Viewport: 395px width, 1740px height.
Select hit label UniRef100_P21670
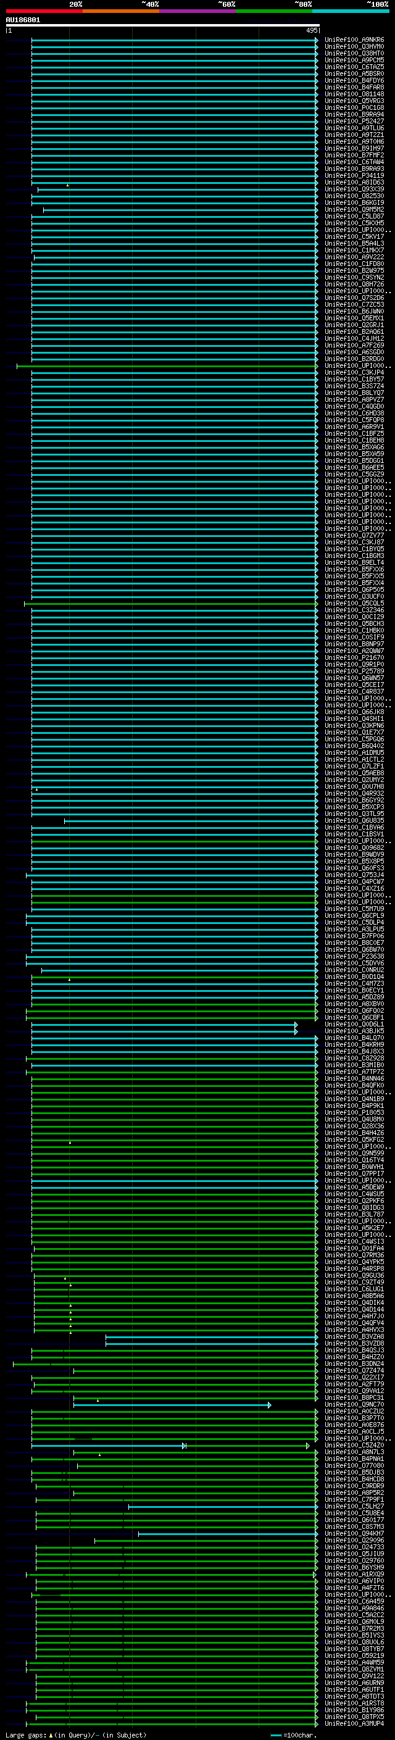click(x=354, y=657)
